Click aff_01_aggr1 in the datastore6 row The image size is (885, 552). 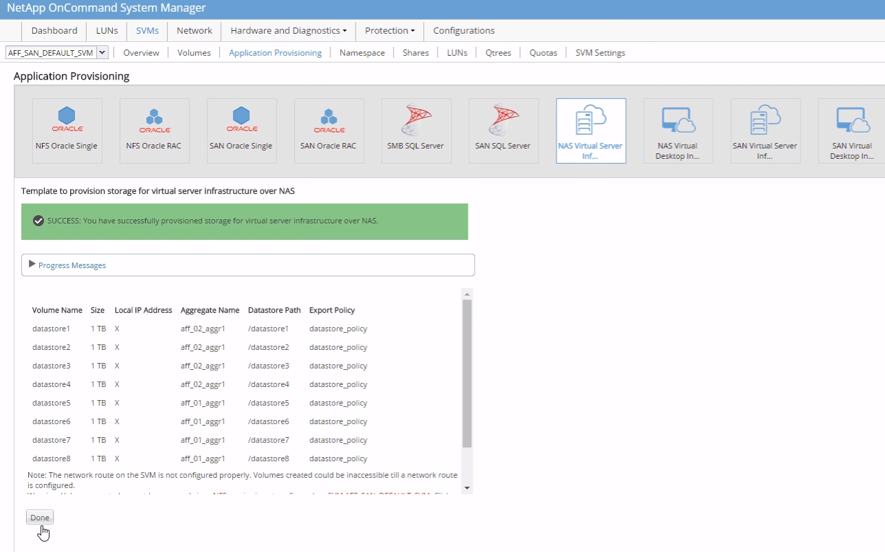(x=203, y=421)
